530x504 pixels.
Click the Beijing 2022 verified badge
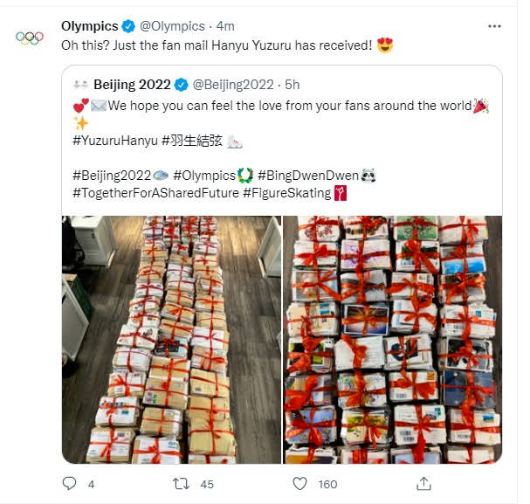point(182,85)
